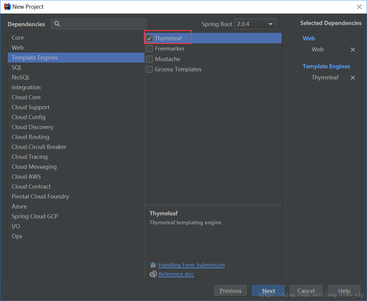Enable the Mustache checkbox

[149, 59]
